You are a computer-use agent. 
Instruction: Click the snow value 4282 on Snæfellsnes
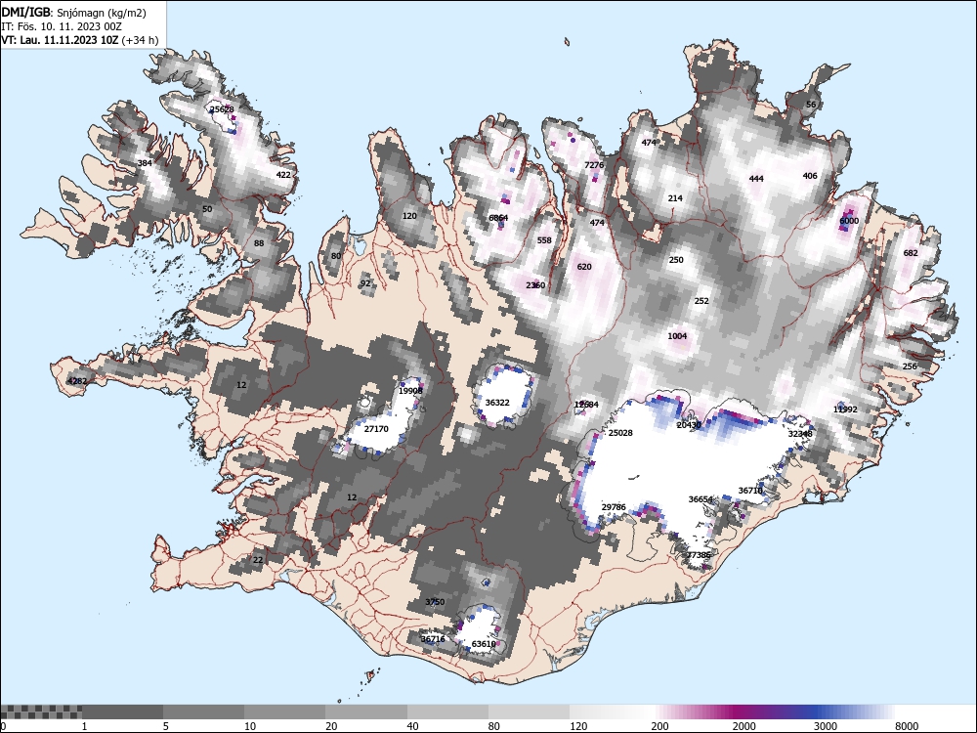[x=77, y=381]
